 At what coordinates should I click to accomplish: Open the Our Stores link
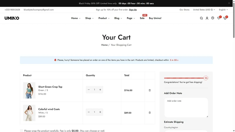(184, 10)
